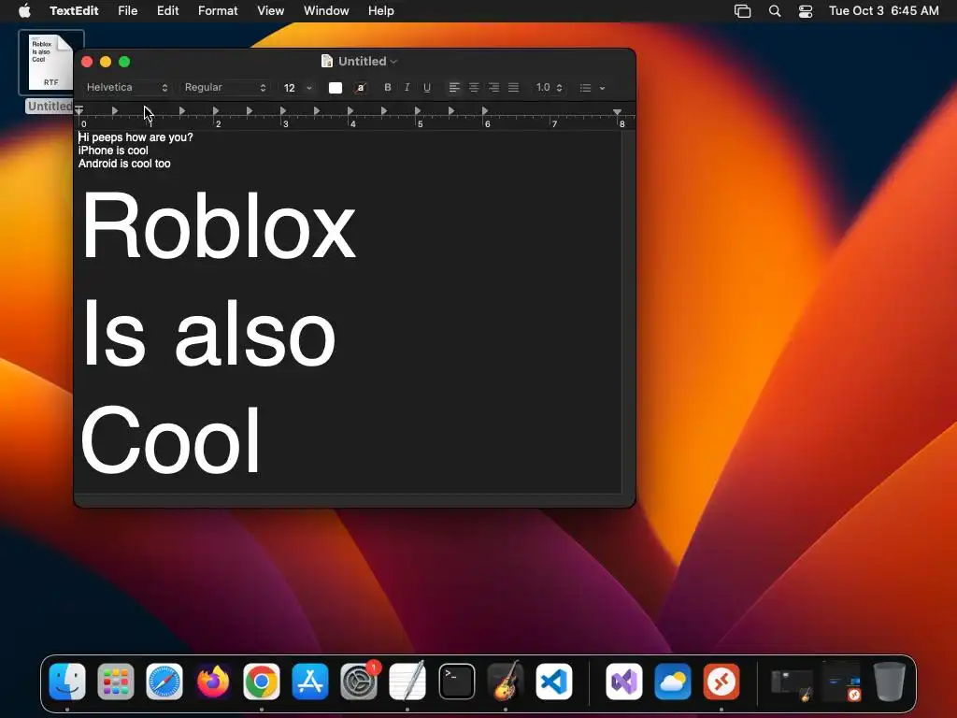Click the large text 'Is also'

click(x=208, y=334)
